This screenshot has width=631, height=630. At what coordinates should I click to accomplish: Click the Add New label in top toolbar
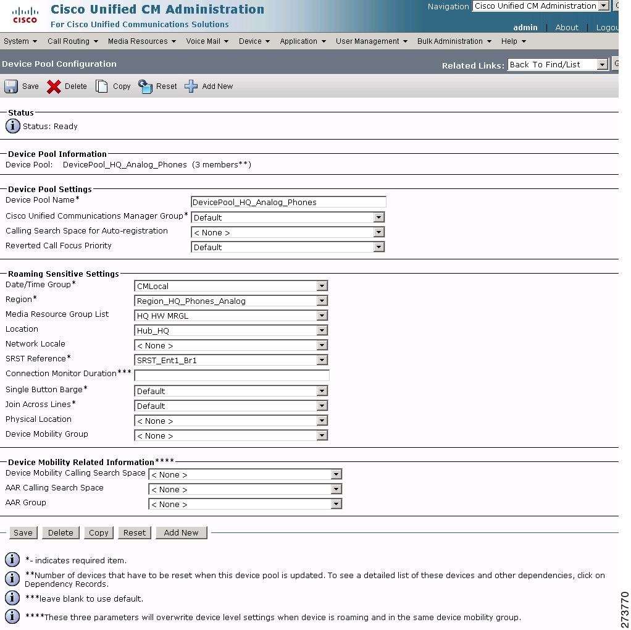[x=217, y=86]
